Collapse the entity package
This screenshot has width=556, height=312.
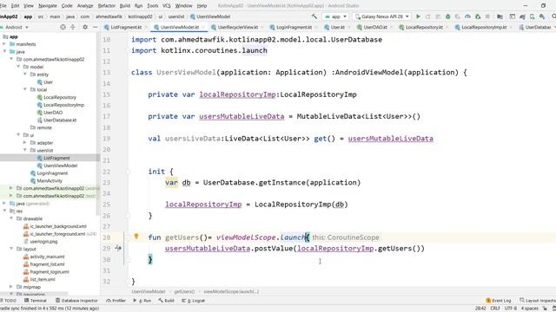pyautogui.click(x=25, y=75)
